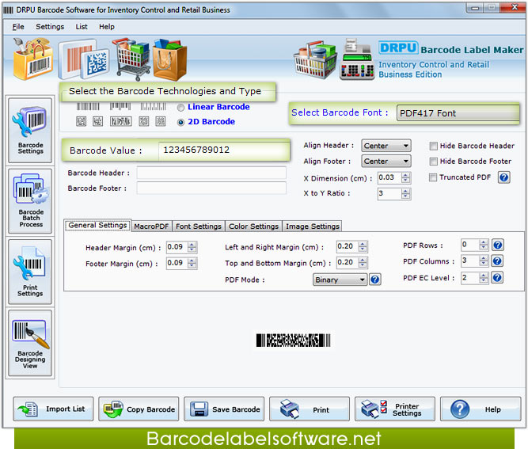Screen dimensions: 528x449
Task: Click the shopping bag barcode banner icon
Action: (32, 59)
